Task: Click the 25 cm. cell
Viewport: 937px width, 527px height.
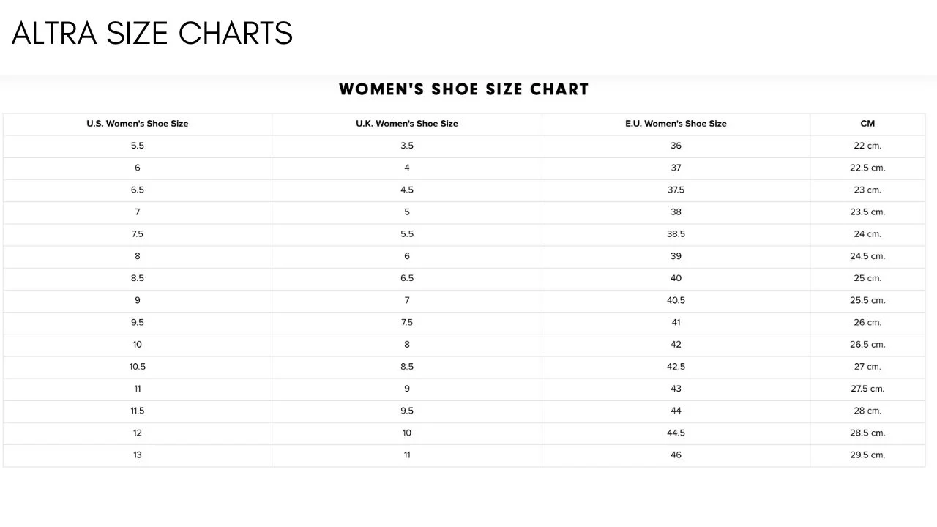Action: 867,278
